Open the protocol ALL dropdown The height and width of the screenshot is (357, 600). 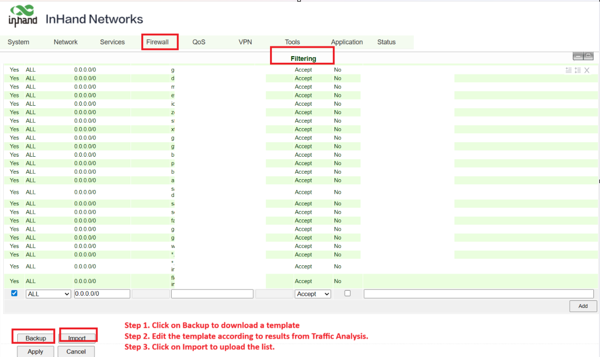coord(48,294)
